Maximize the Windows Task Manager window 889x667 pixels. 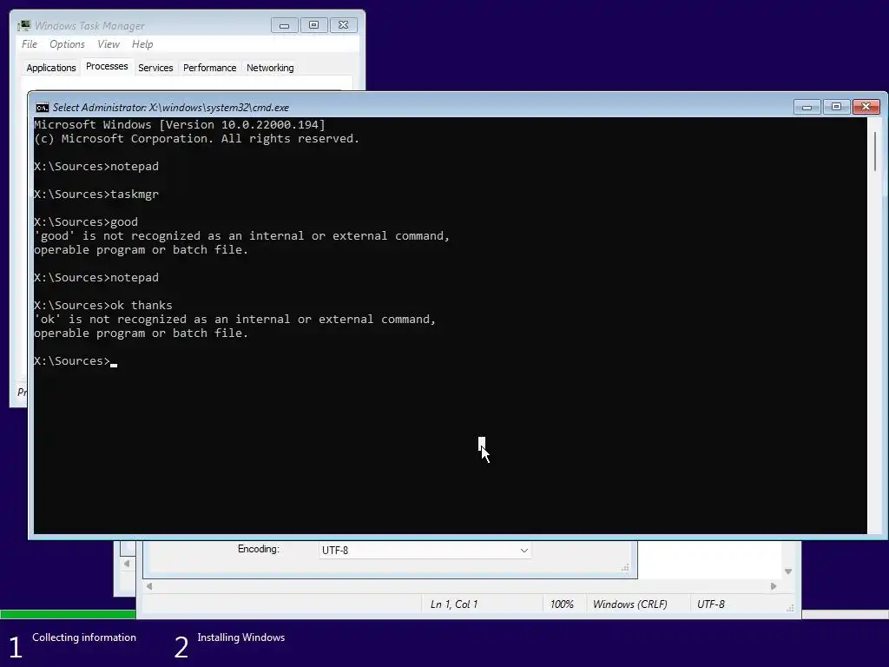click(314, 25)
